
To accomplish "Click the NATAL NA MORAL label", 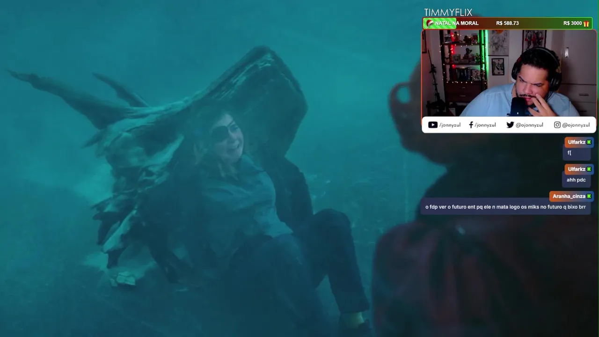I will coord(457,23).
